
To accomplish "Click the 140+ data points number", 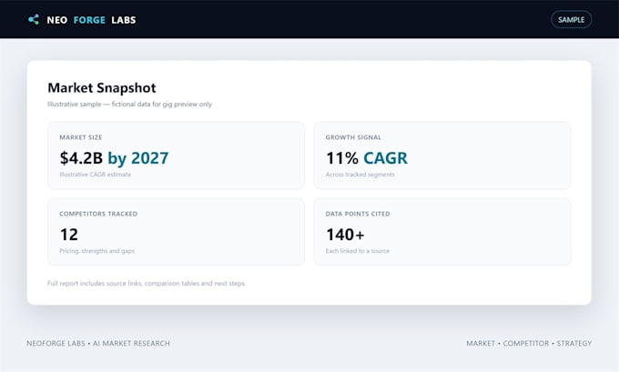I will [x=345, y=235].
